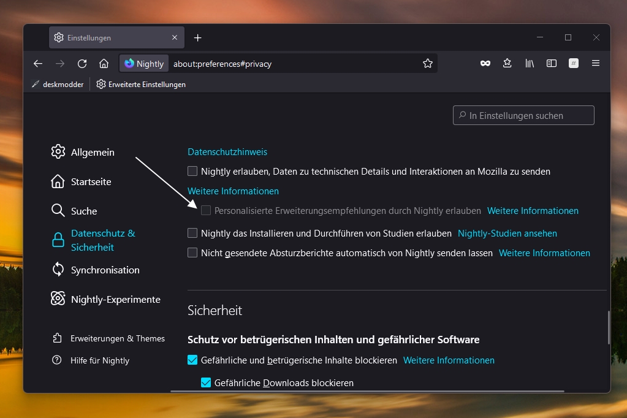Click the horizontal scrollbar at the bottom

368,391
